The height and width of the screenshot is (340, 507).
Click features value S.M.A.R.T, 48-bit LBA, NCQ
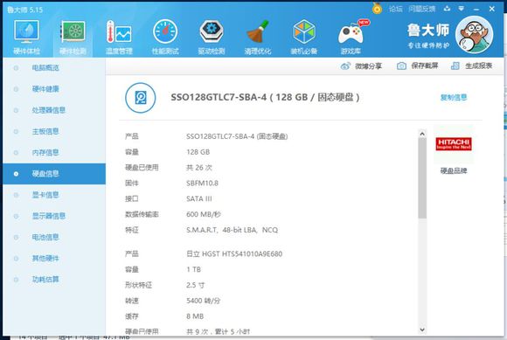point(232,230)
